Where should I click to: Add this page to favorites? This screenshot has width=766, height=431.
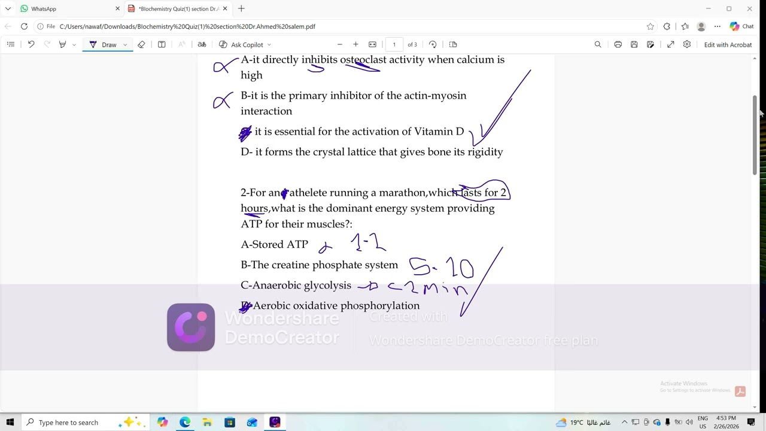click(x=651, y=26)
